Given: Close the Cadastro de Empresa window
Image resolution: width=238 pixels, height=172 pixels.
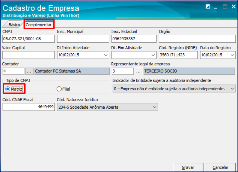Looking at the screenshot, I should tap(233, 7).
